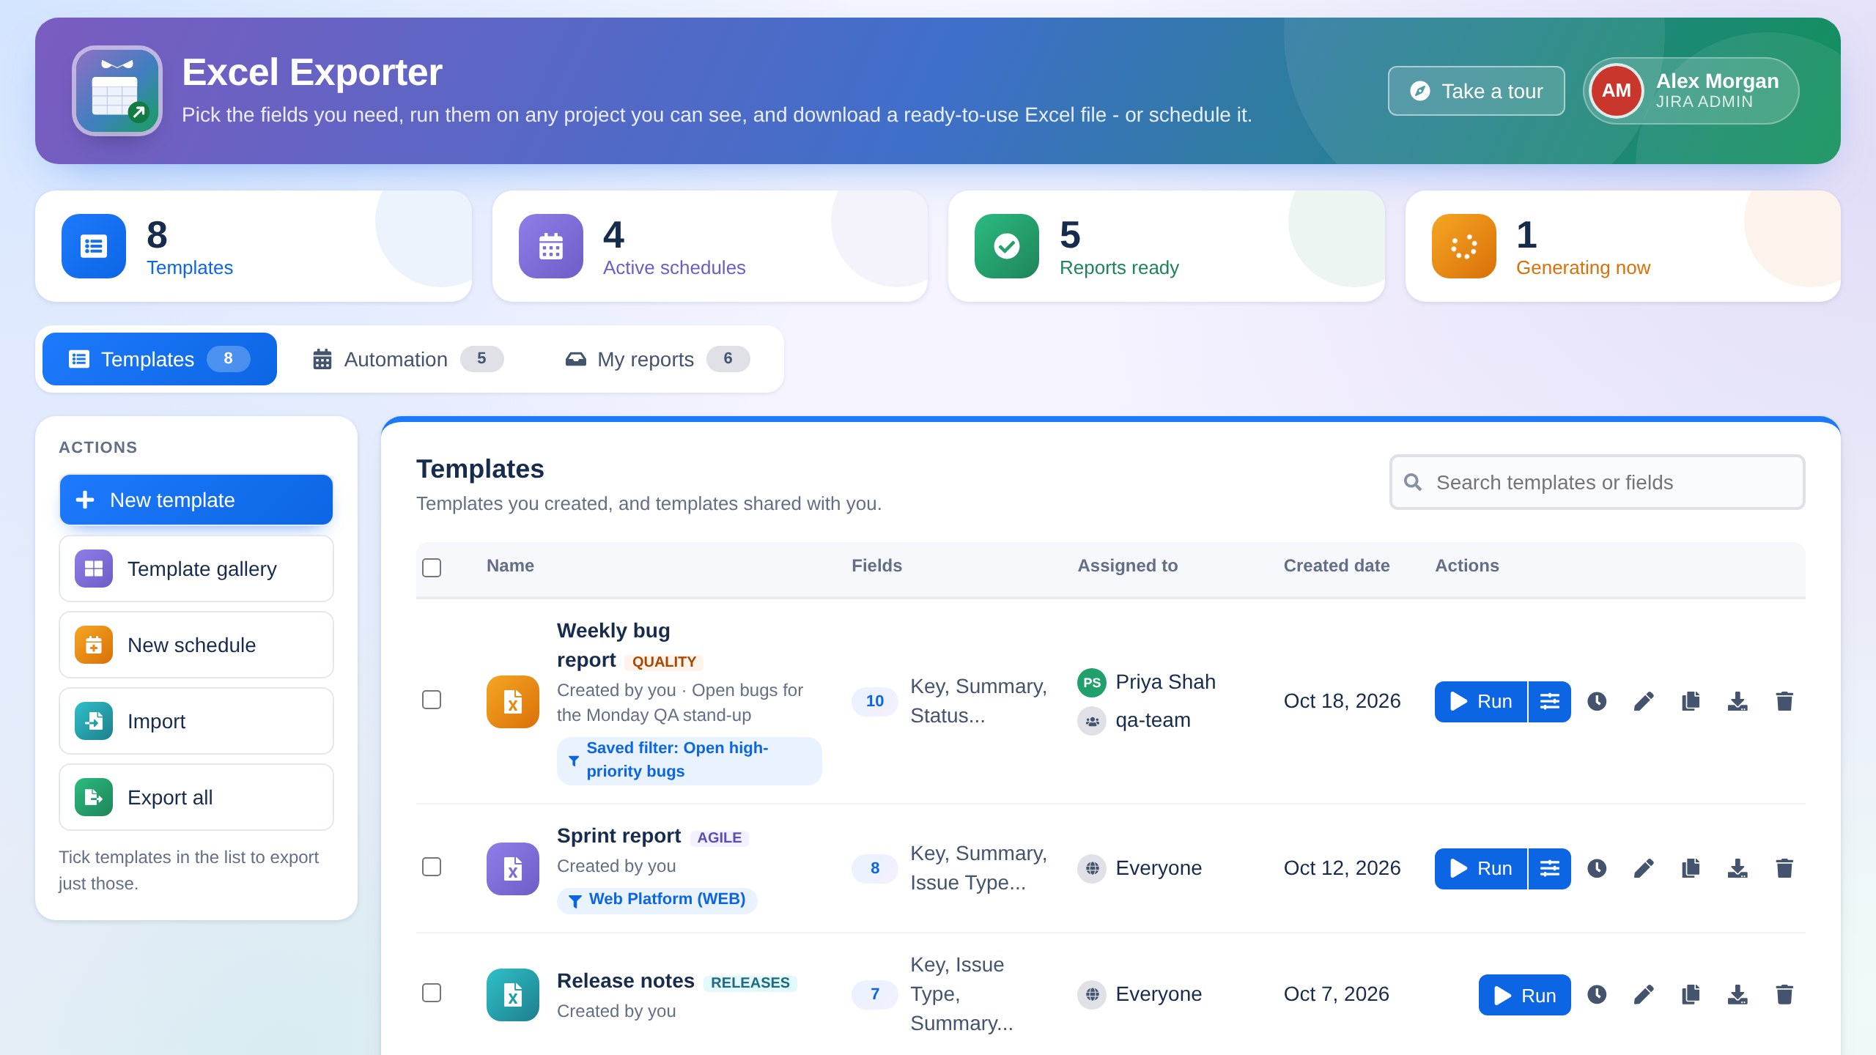Delete the Sprint report template

(x=1784, y=868)
